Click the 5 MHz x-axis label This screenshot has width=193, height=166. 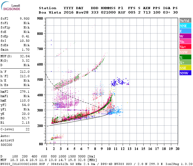tap(74, 149)
